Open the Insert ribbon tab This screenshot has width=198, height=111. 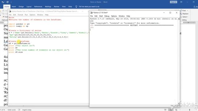tap(14, 6)
